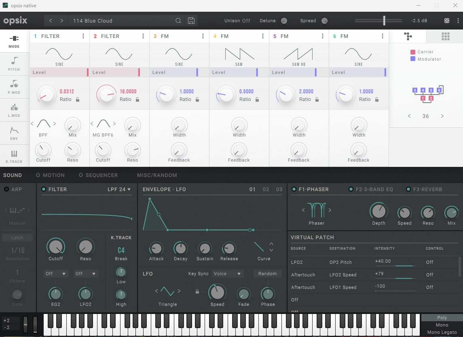The width and height of the screenshot is (463, 337).
Task: Select previous algorithm before 36
Action: [x=409, y=116]
